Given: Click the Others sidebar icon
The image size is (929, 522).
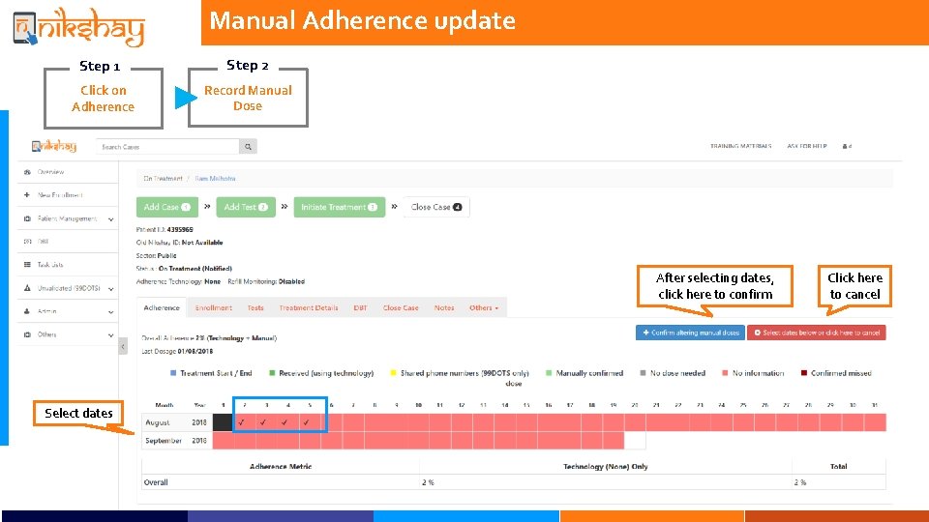Looking at the screenshot, I should [27, 334].
